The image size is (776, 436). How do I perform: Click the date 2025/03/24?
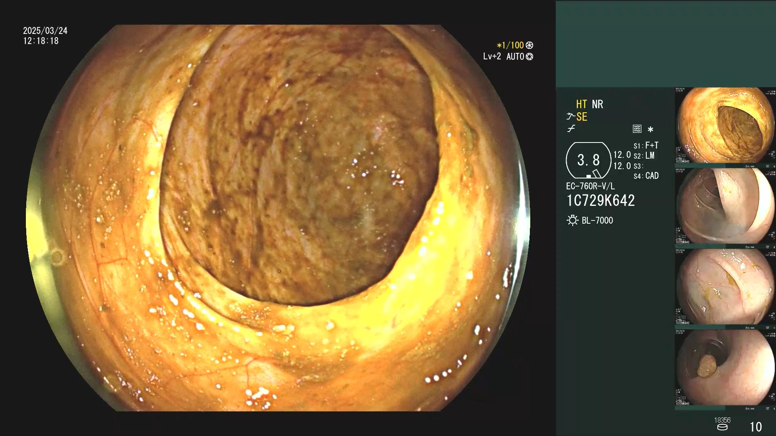click(x=45, y=31)
